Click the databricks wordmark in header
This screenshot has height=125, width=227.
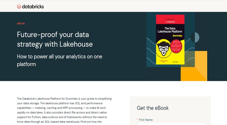pos(33,7)
